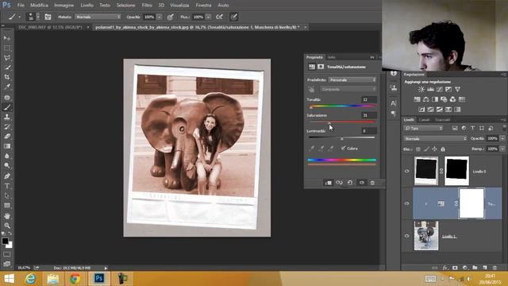Delete adjustment layer in Properties panel
508x286 pixels.
point(372,183)
